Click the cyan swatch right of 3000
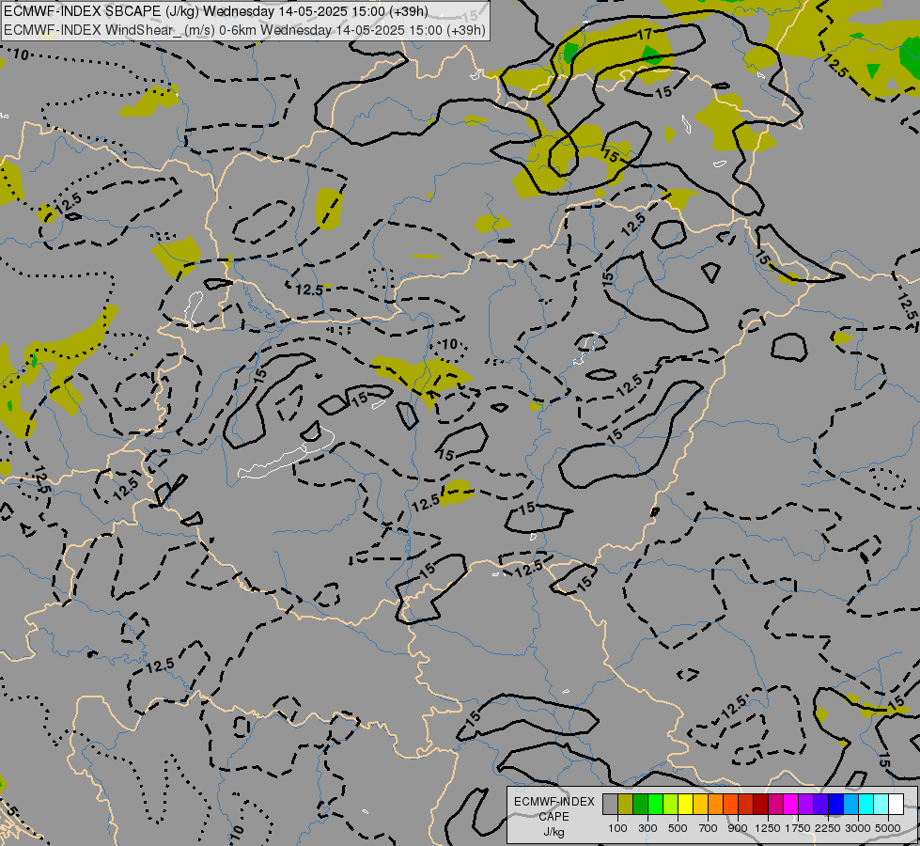This screenshot has width=920, height=846. click(x=866, y=804)
